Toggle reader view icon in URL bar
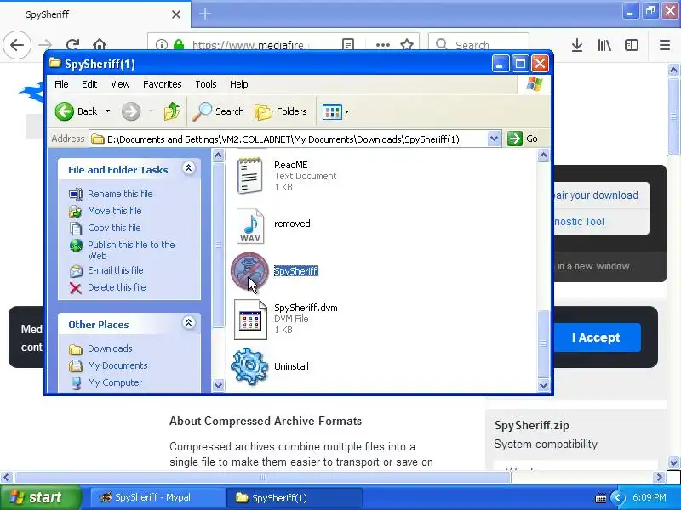This screenshot has height=510, width=681. tap(348, 45)
